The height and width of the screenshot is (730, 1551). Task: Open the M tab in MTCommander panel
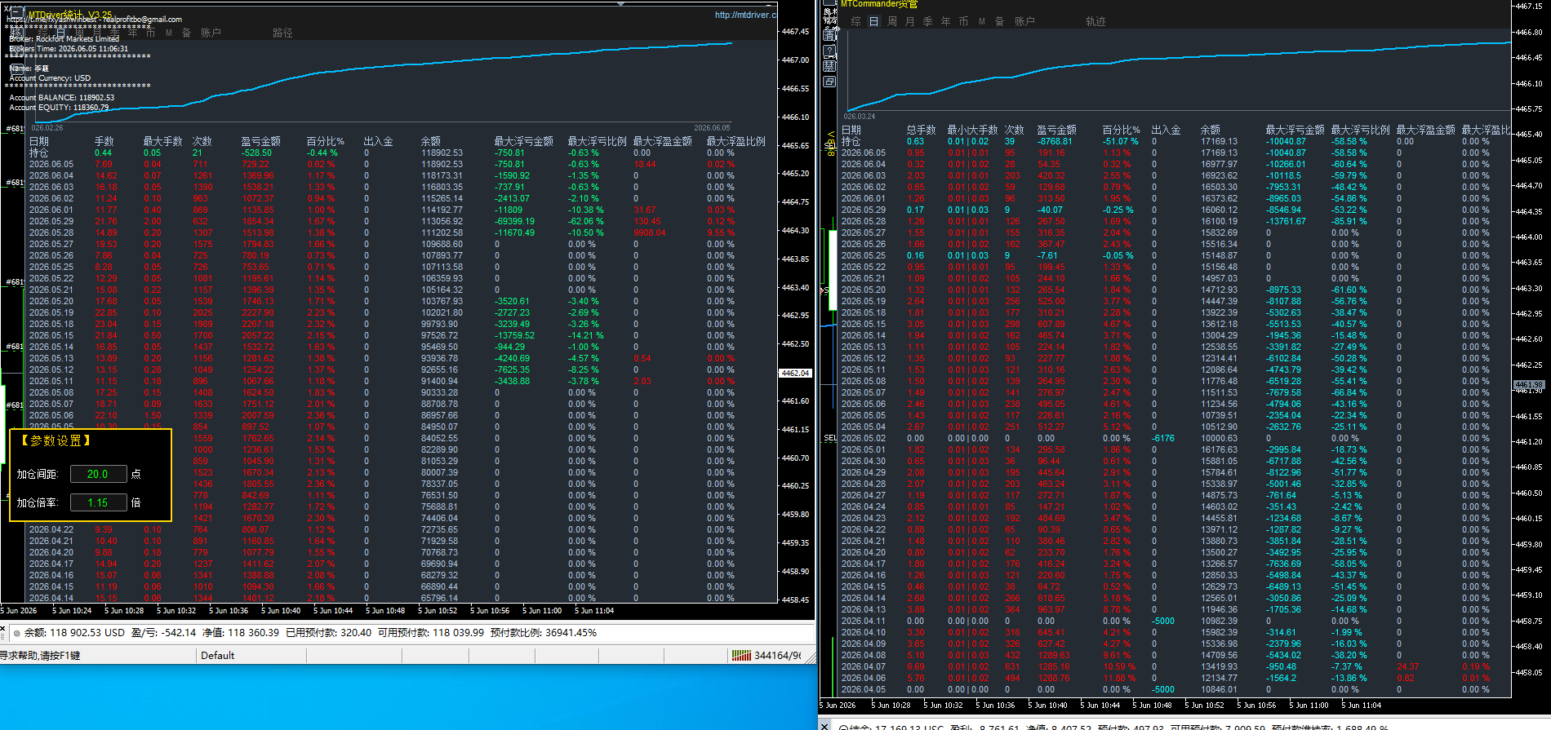[982, 21]
